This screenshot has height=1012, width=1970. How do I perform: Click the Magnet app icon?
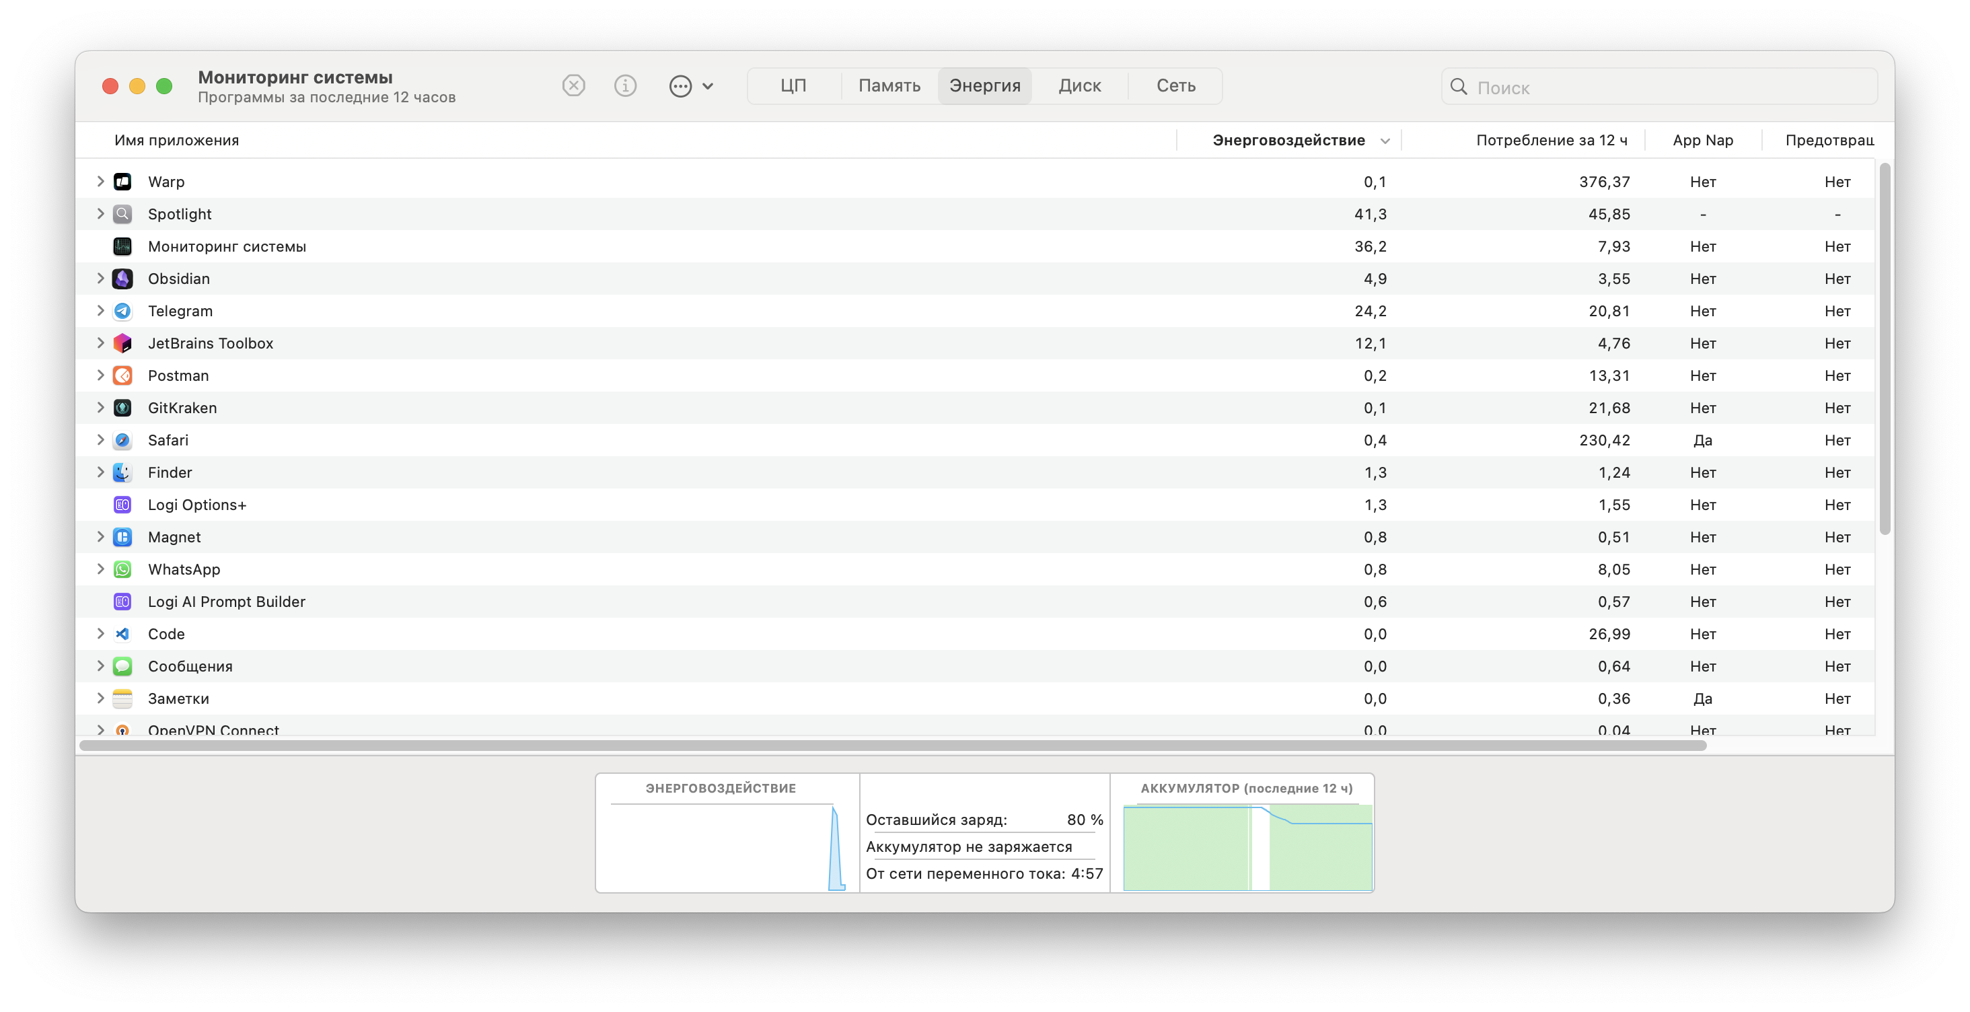[122, 537]
